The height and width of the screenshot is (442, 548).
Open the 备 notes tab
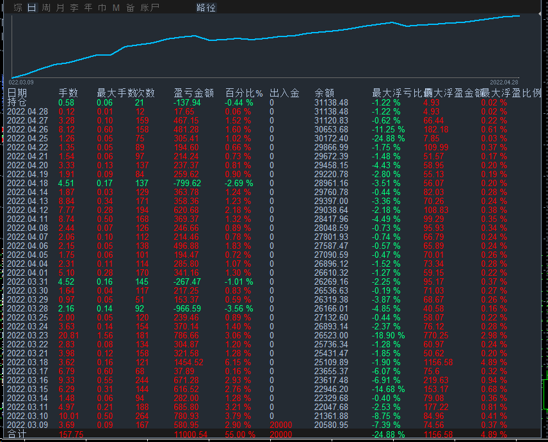[x=130, y=8]
